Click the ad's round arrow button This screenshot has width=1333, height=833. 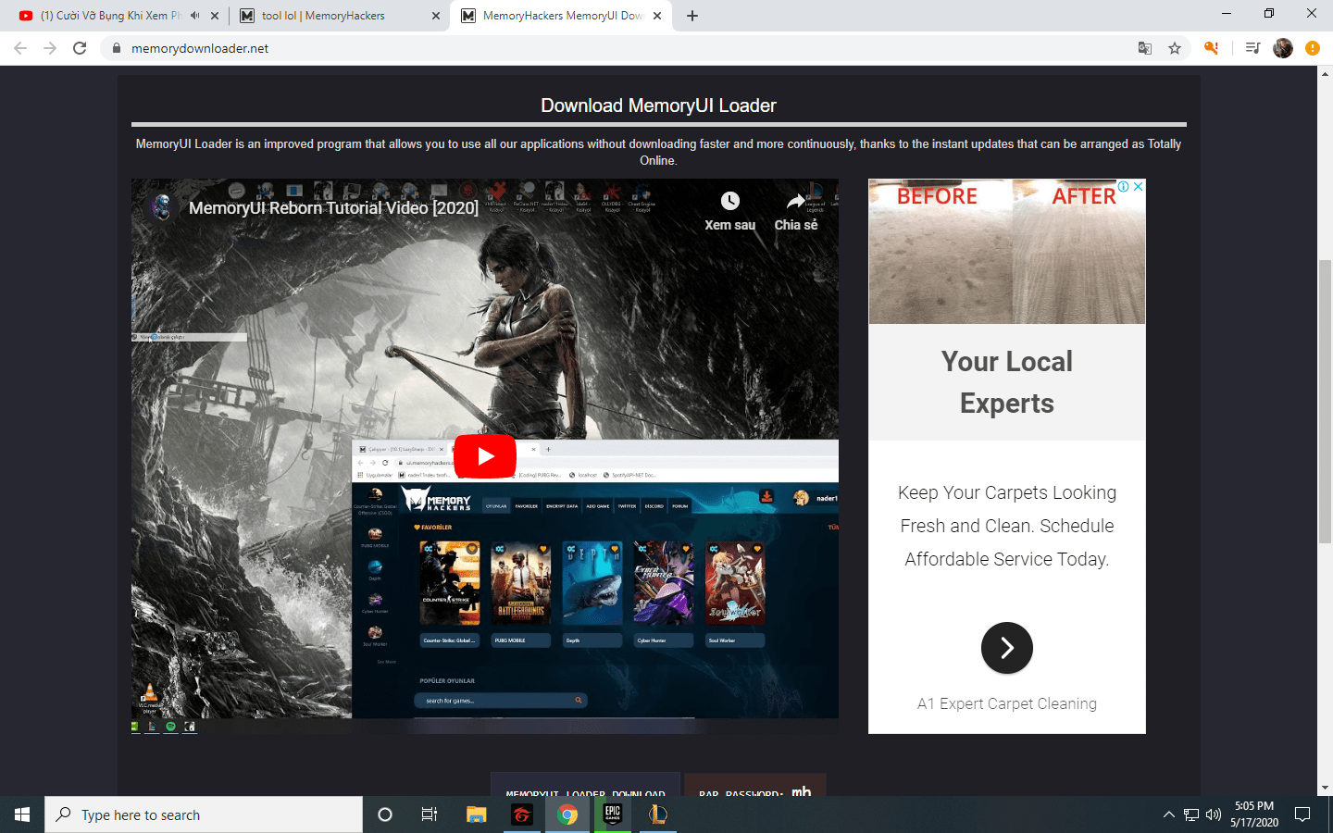pos(1007,648)
